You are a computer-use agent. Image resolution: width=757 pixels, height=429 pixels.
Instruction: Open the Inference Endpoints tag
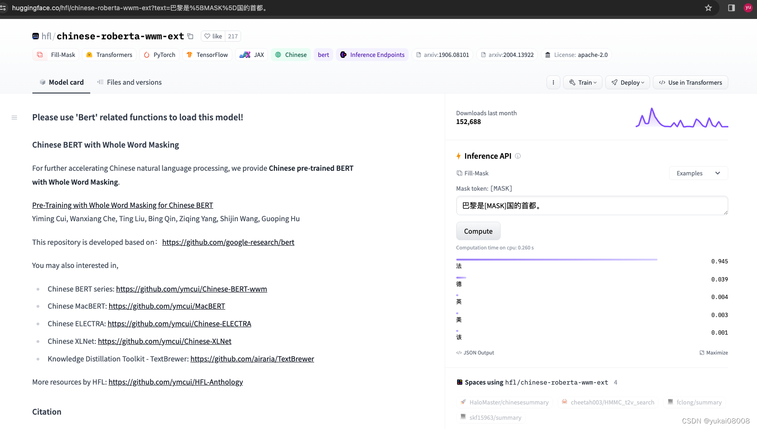tap(372, 55)
